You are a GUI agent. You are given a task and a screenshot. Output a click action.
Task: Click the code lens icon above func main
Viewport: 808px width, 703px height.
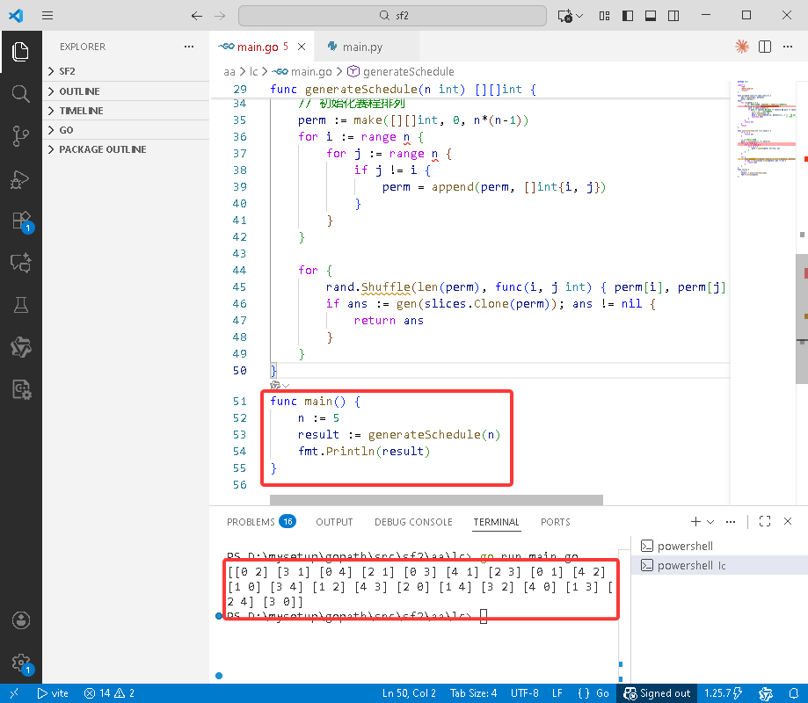point(276,385)
